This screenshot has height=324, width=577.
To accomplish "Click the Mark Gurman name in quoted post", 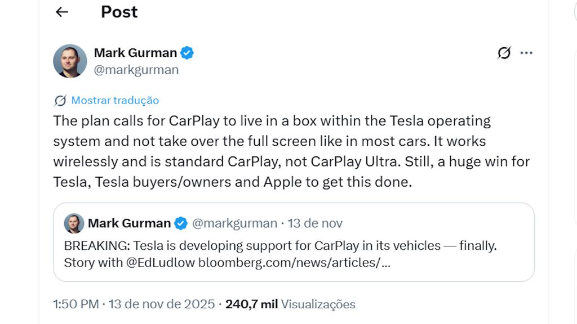I will coord(129,223).
